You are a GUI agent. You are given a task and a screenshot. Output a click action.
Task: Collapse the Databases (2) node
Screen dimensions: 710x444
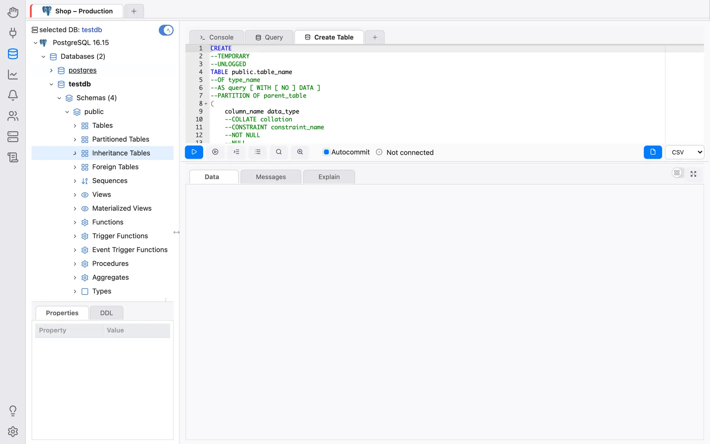click(x=43, y=56)
